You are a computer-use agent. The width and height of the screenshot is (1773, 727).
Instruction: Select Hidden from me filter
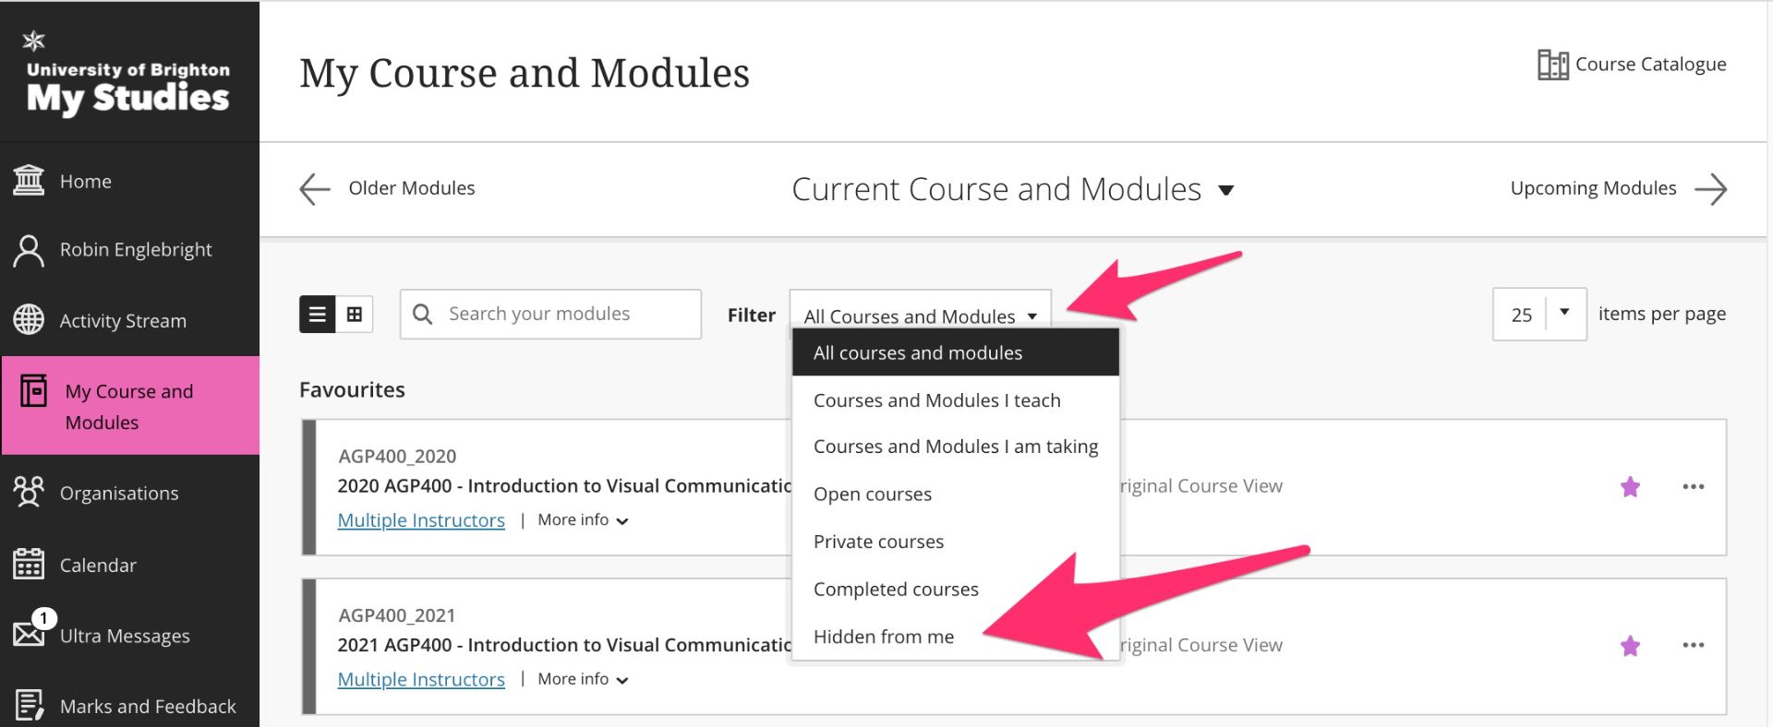click(883, 636)
